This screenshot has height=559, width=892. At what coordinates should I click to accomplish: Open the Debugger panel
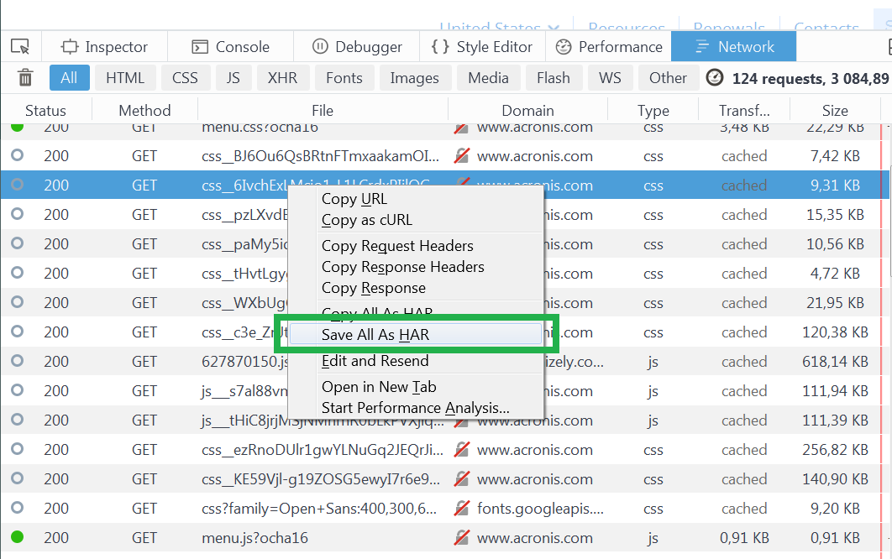point(357,47)
